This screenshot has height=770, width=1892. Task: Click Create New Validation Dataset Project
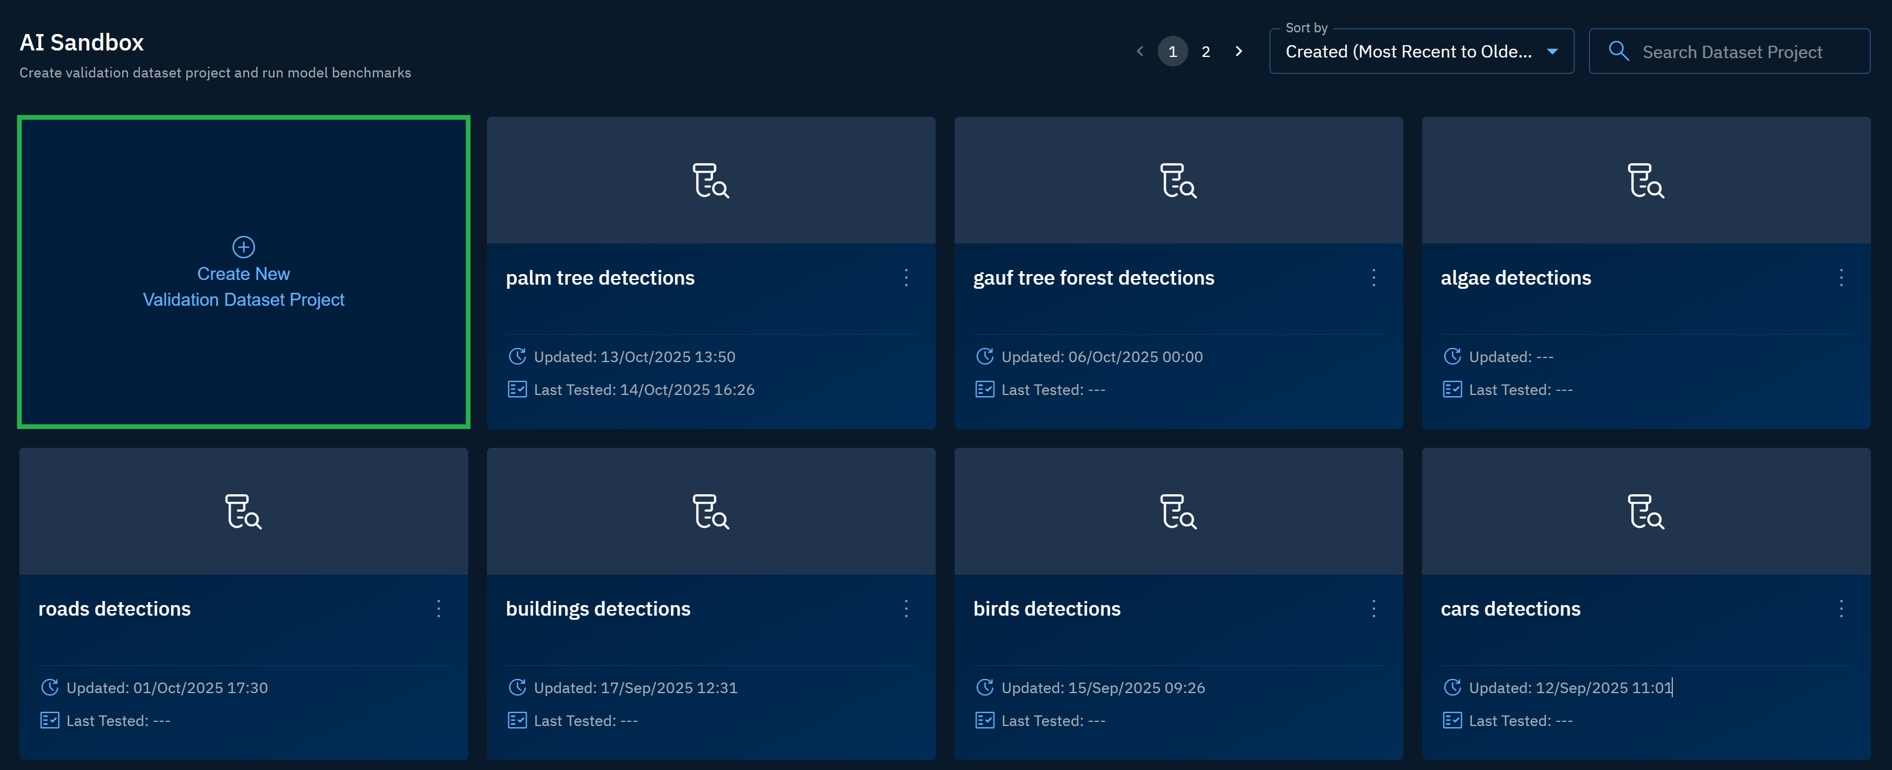pos(243,286)
